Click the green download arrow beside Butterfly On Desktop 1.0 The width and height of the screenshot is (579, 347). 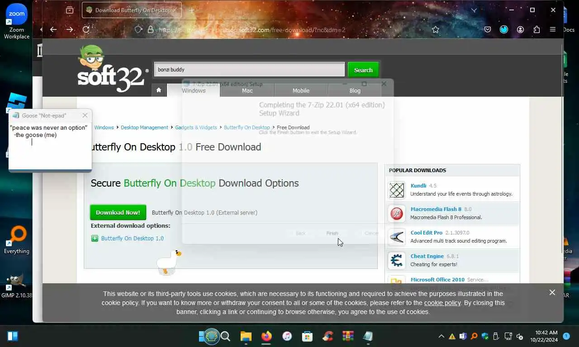click(95, 238)
